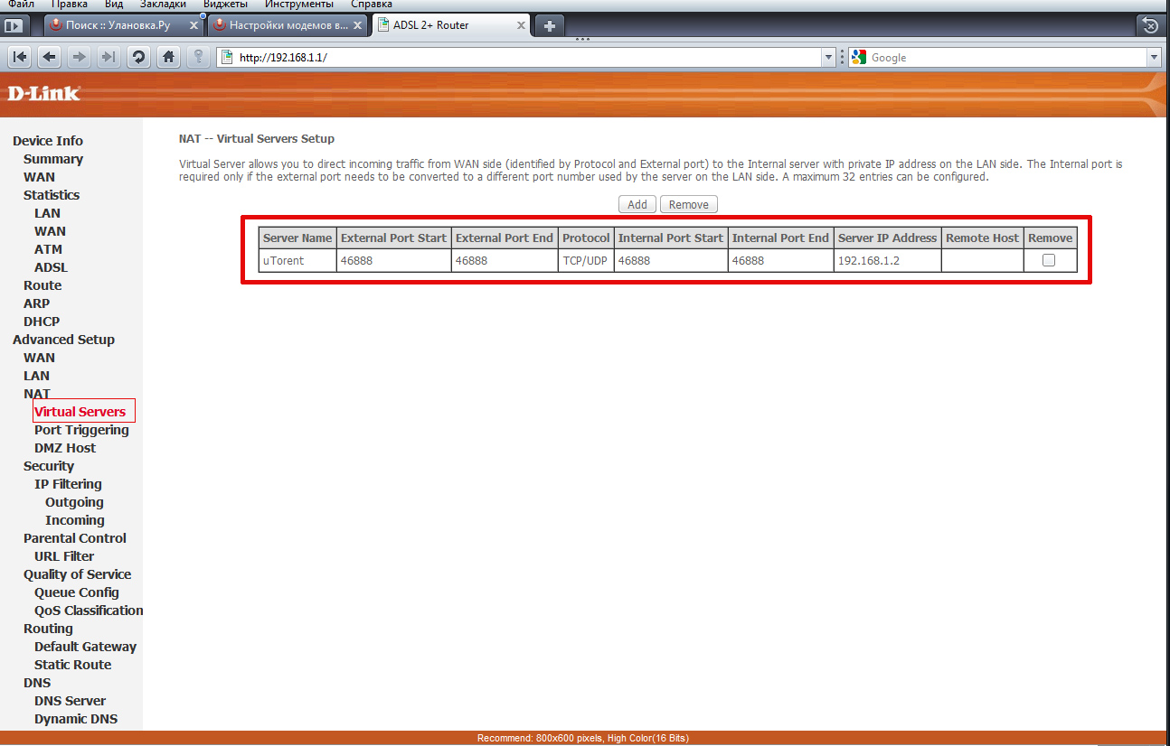Viewport: 1170px width, 746px height.
Task: Select Virtual Servers in the sidebar
Action: [x=80, y=412]
